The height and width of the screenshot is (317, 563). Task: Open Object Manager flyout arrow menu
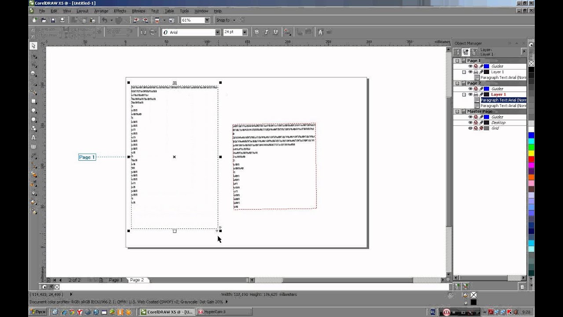pos(524,52)
